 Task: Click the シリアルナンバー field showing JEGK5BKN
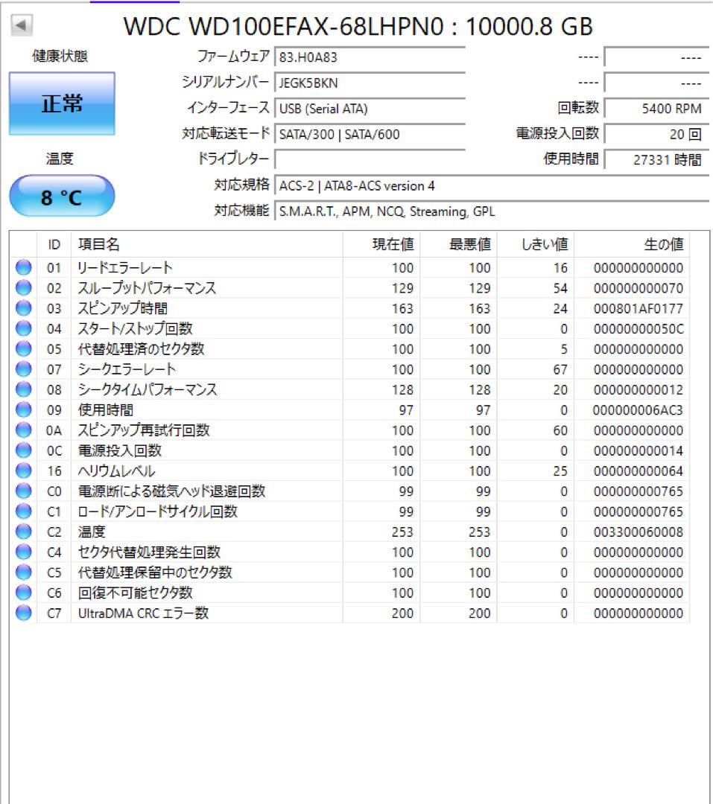(x=370, y=83)
